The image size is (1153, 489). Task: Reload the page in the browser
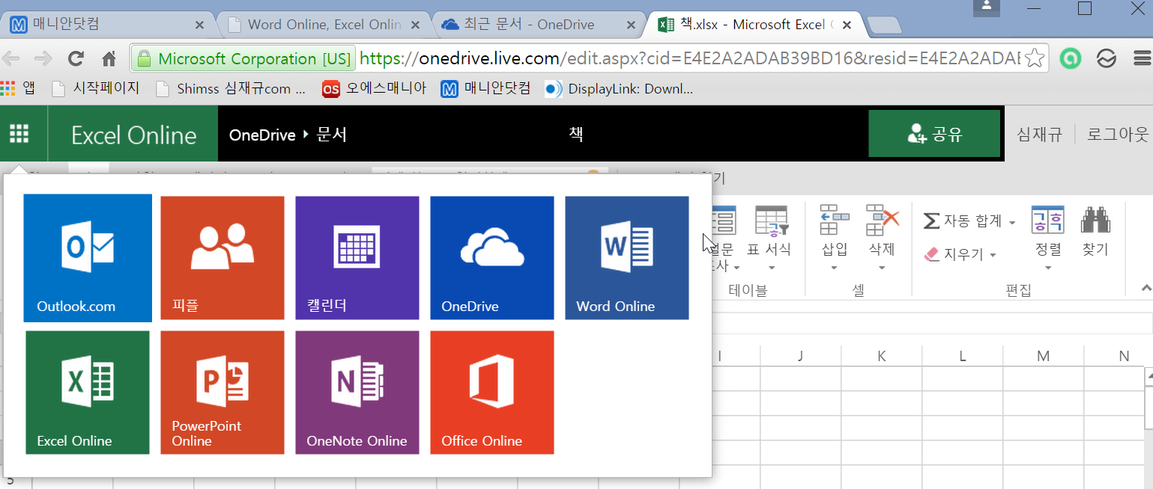76,58
